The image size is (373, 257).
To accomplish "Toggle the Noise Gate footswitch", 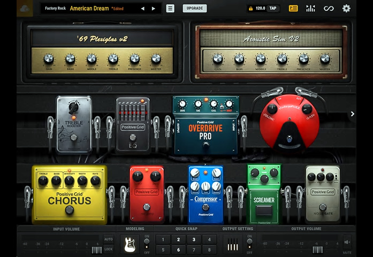I will (x=323, y=207).
